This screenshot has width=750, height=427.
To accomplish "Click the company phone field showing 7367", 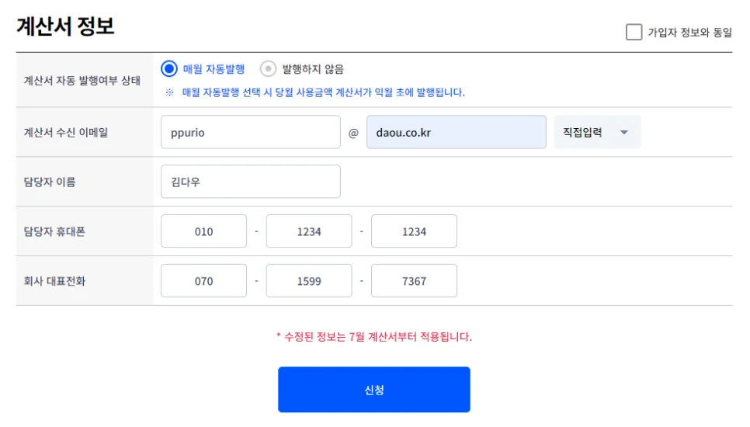I will pyautogui.click(x=414, y=281).
